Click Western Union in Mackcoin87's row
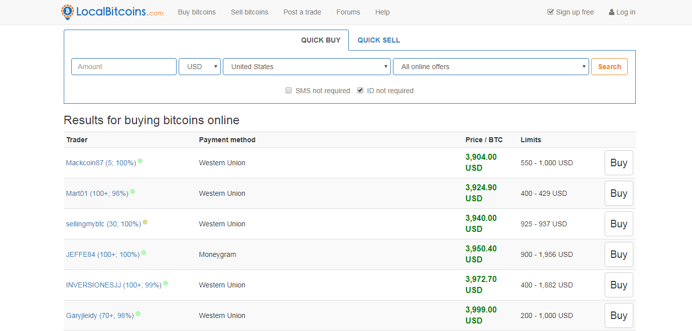Viewport: 692px width, 331px height. (x=222, y=163)
